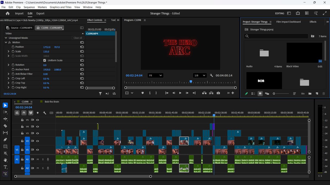Expand the Crop Left property
This screenshot has width=330, height=185.
click(x=9, y=78)
